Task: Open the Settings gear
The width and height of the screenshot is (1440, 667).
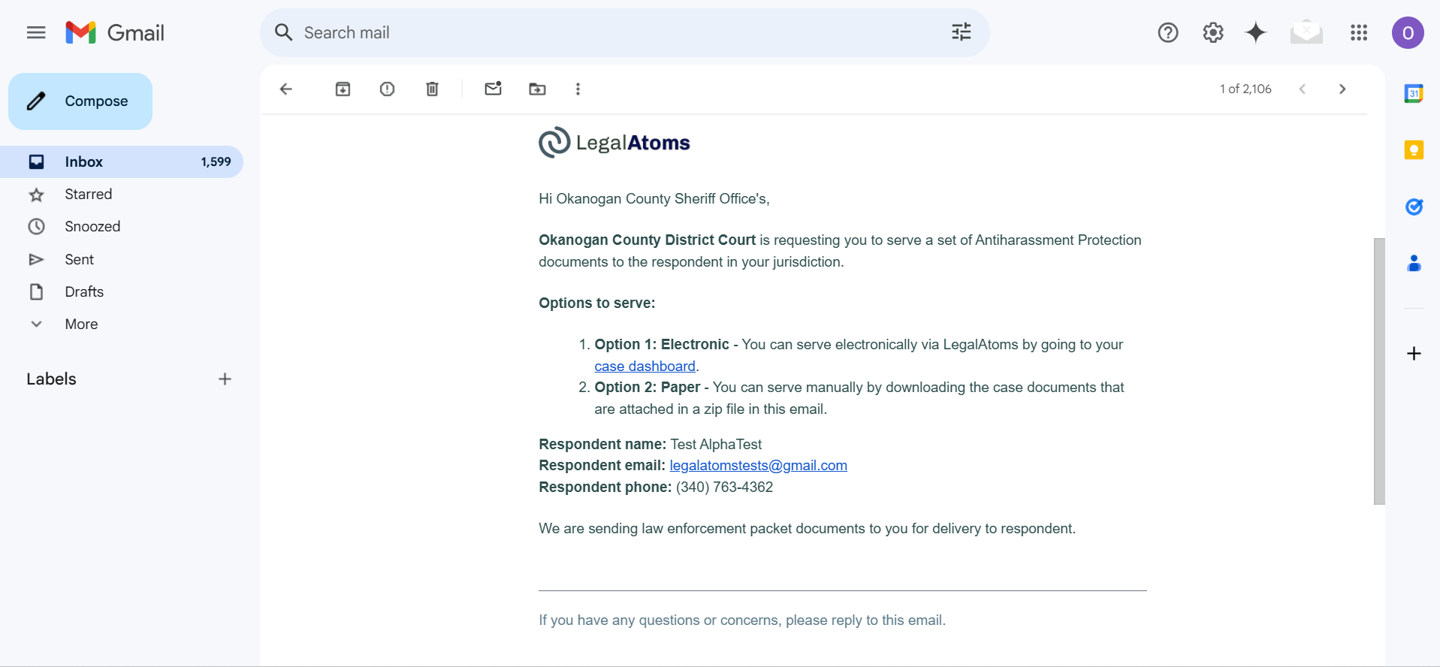Action: click(1212, 32)
